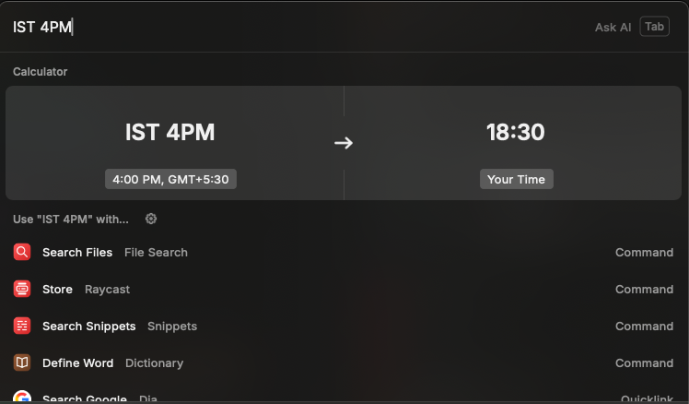Screen dimensions: 689x404
Task: Click the Google icon for Search Google
Action: [22, 398]
